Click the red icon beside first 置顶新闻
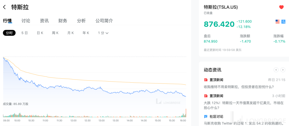The height and width of the screenshot is (126, 289). tap(206, 80)
